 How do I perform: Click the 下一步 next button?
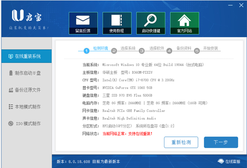tap(221, 142)
